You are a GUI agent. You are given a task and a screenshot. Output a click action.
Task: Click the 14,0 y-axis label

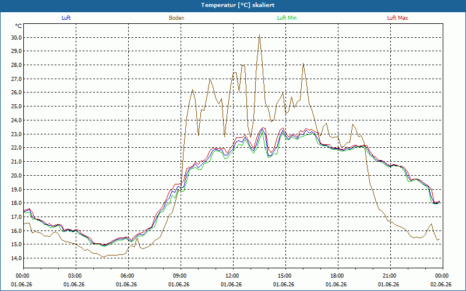(x=17, y=258)
